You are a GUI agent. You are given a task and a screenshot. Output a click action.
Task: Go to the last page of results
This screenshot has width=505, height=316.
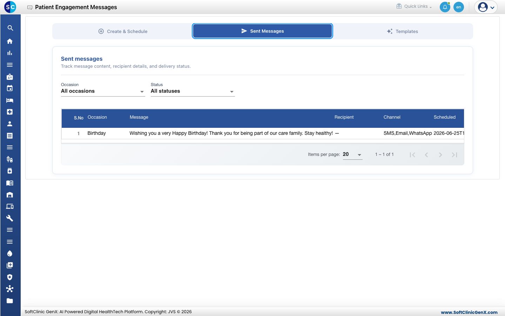[x=454, y=155]
